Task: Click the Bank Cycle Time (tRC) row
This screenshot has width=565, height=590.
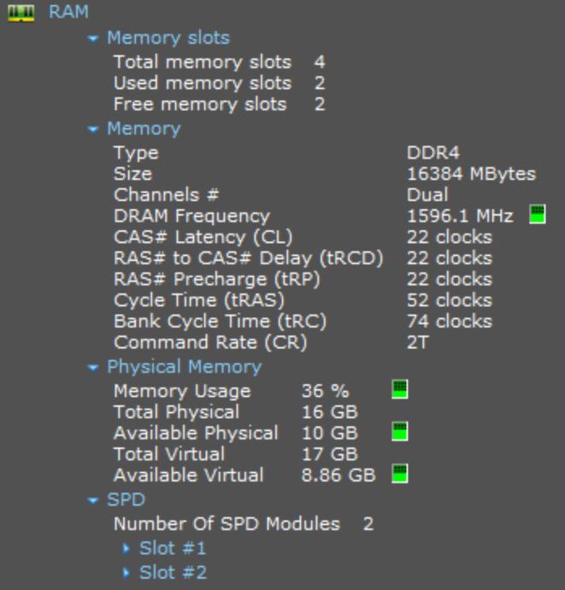Action: [220, 322]
